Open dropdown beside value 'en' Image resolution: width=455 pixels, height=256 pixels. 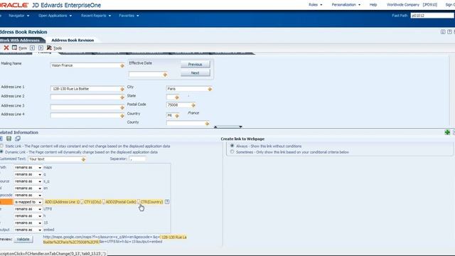pyautogui.click(x=28, y=188)
